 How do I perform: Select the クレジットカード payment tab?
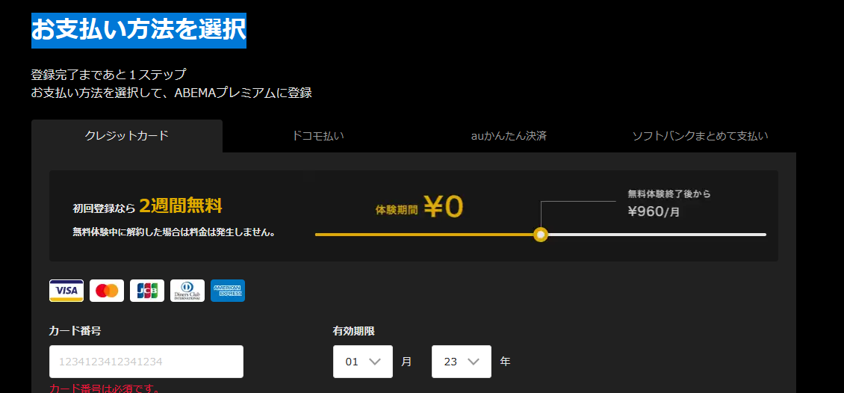(126, 136)
